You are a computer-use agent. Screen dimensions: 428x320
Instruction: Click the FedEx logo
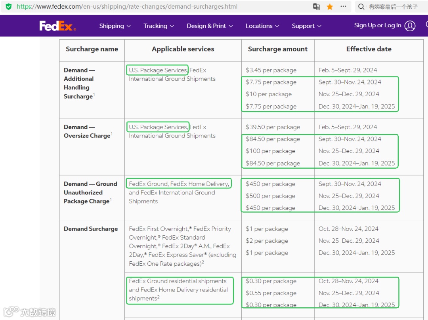coord(58,26)
